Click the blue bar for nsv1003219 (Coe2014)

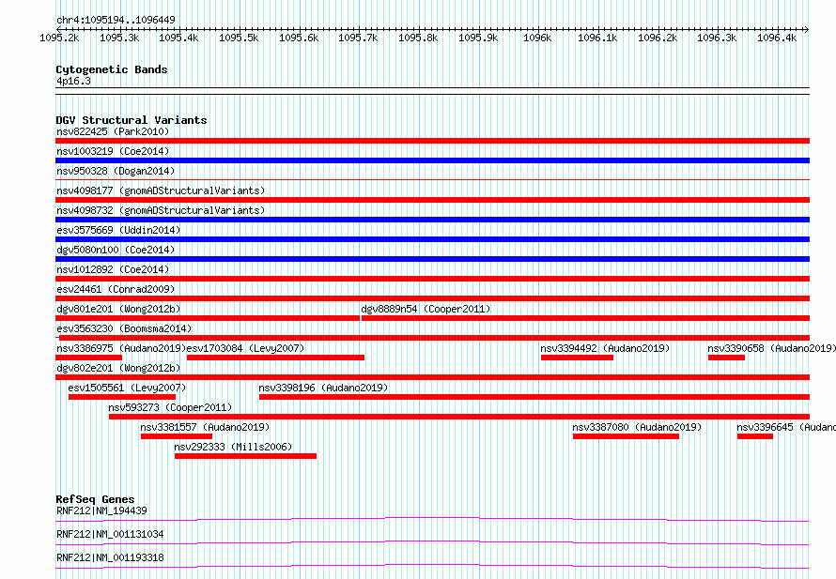tap(432, 160)
